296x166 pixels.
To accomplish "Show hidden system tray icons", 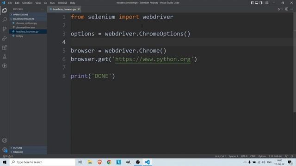I will [245, 162].
